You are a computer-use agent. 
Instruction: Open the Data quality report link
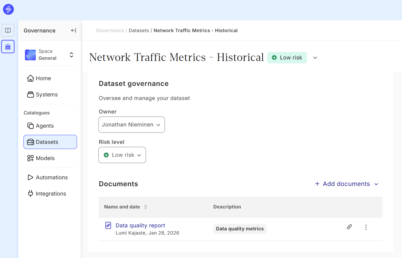pyautogui.click(x=140, y=225)
